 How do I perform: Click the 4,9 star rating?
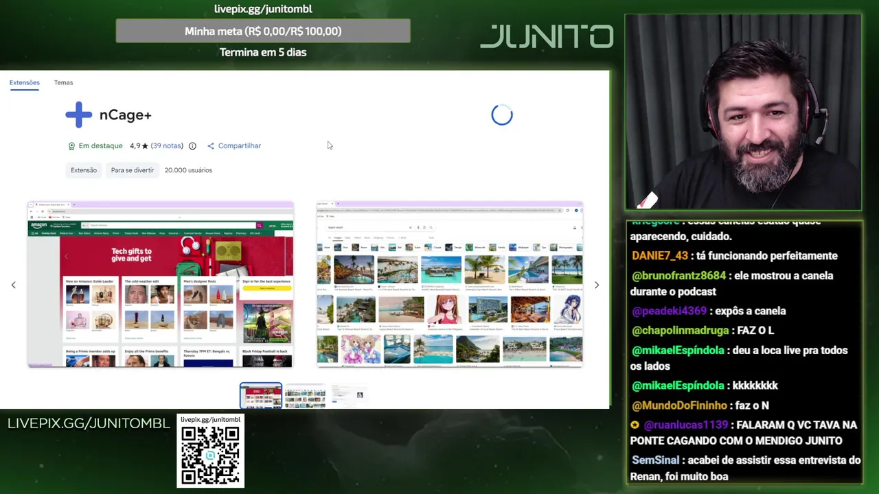(139, 146)
